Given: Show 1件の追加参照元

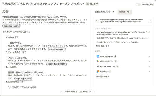Looking at the screenshot, I should point(103,76).
